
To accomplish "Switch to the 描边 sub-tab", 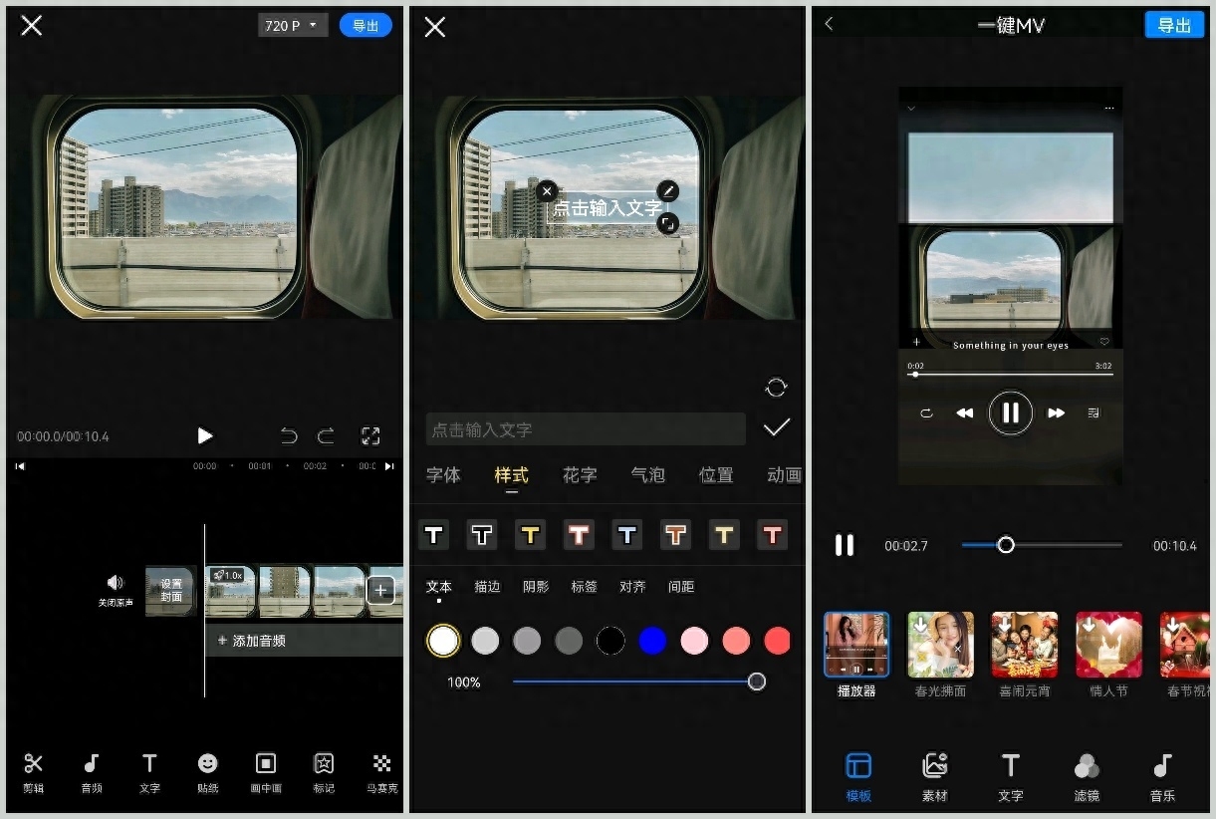I will click(x=487, y=587).
